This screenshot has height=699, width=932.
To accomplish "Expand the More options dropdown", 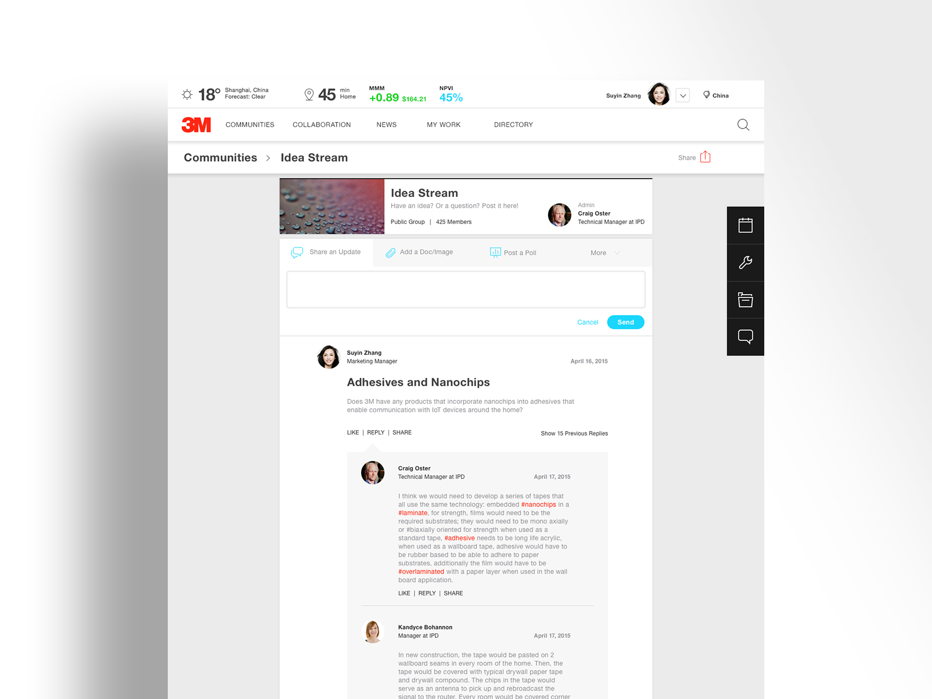I will 605,253.
